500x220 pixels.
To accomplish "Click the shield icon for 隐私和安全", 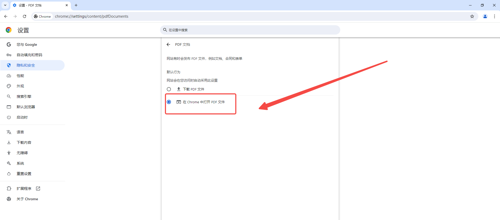I will 9,65.
